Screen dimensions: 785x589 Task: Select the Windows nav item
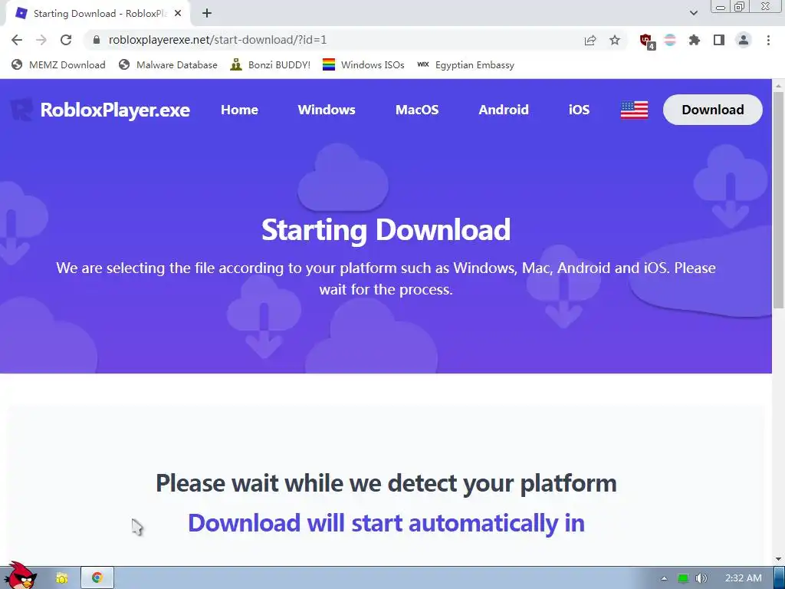click(x=327, y=110)
